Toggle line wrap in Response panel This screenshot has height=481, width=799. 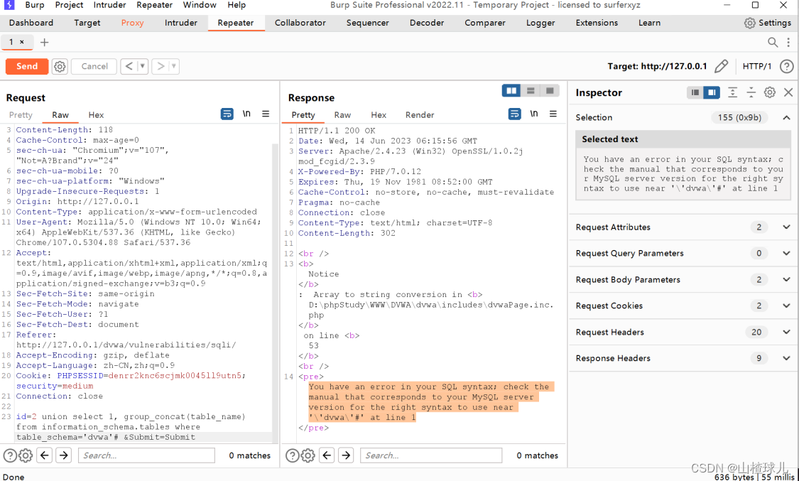[x=515, y=114]
